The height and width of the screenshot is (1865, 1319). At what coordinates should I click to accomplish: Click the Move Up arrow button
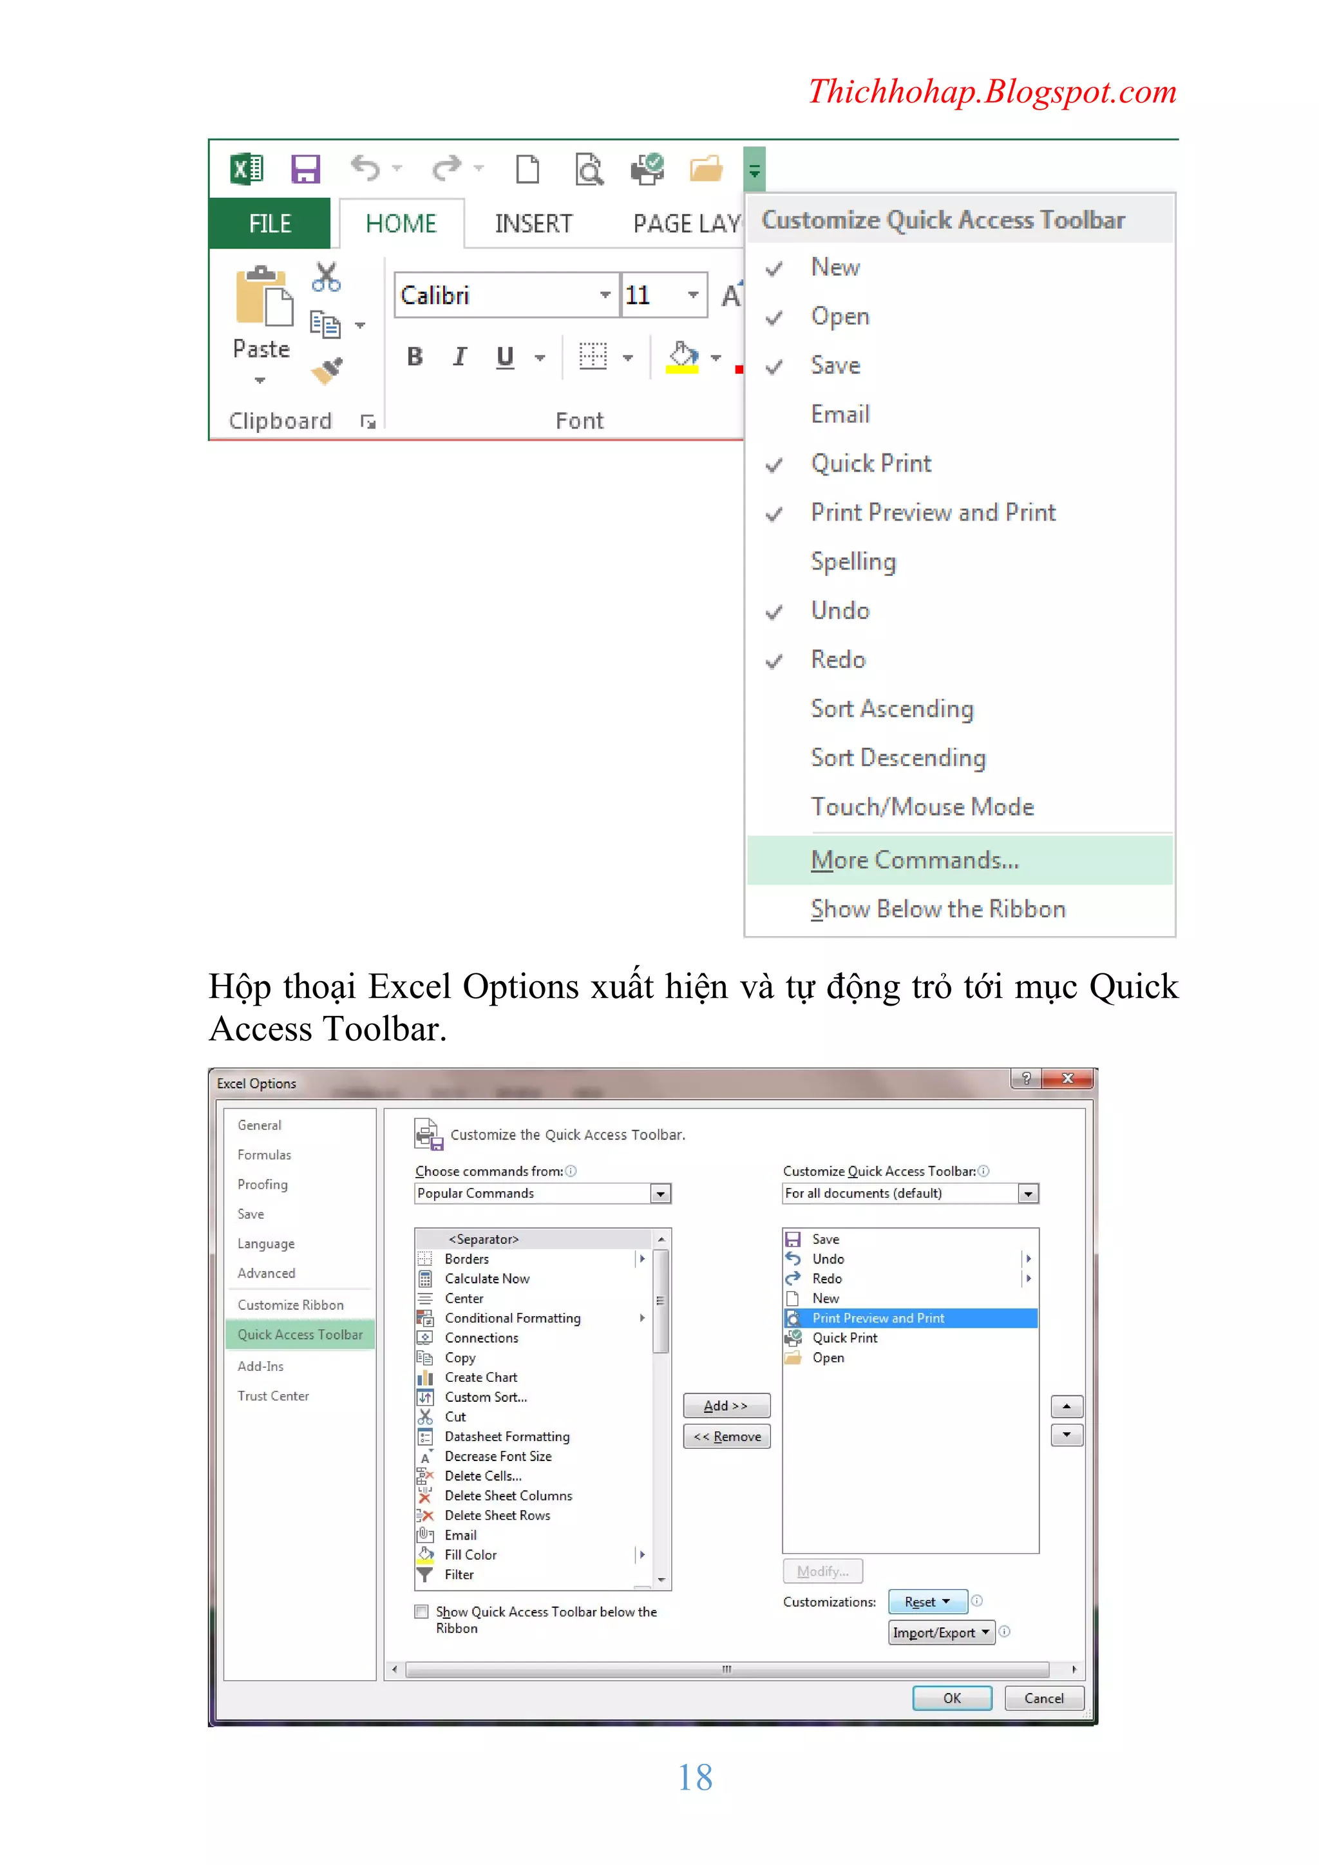click(x=1067, y=1406)
